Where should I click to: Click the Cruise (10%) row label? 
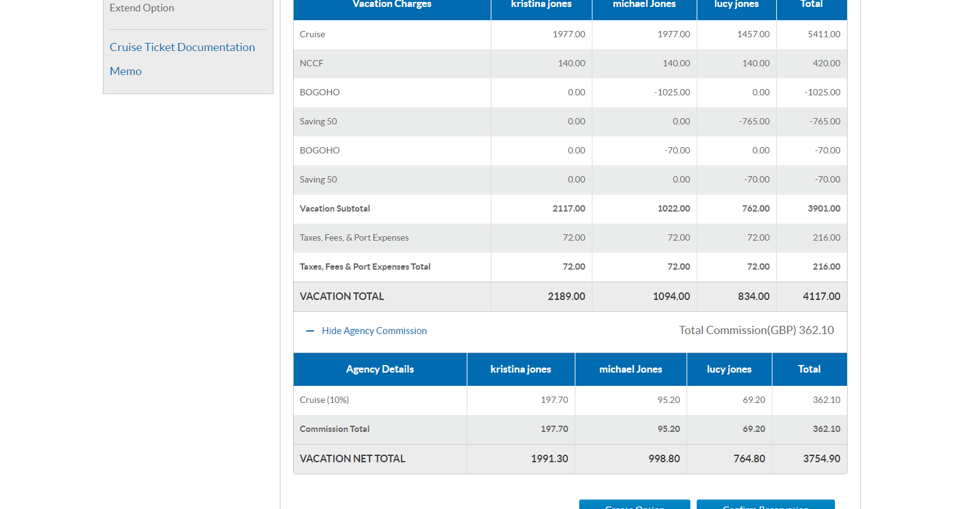click(325, 400)
